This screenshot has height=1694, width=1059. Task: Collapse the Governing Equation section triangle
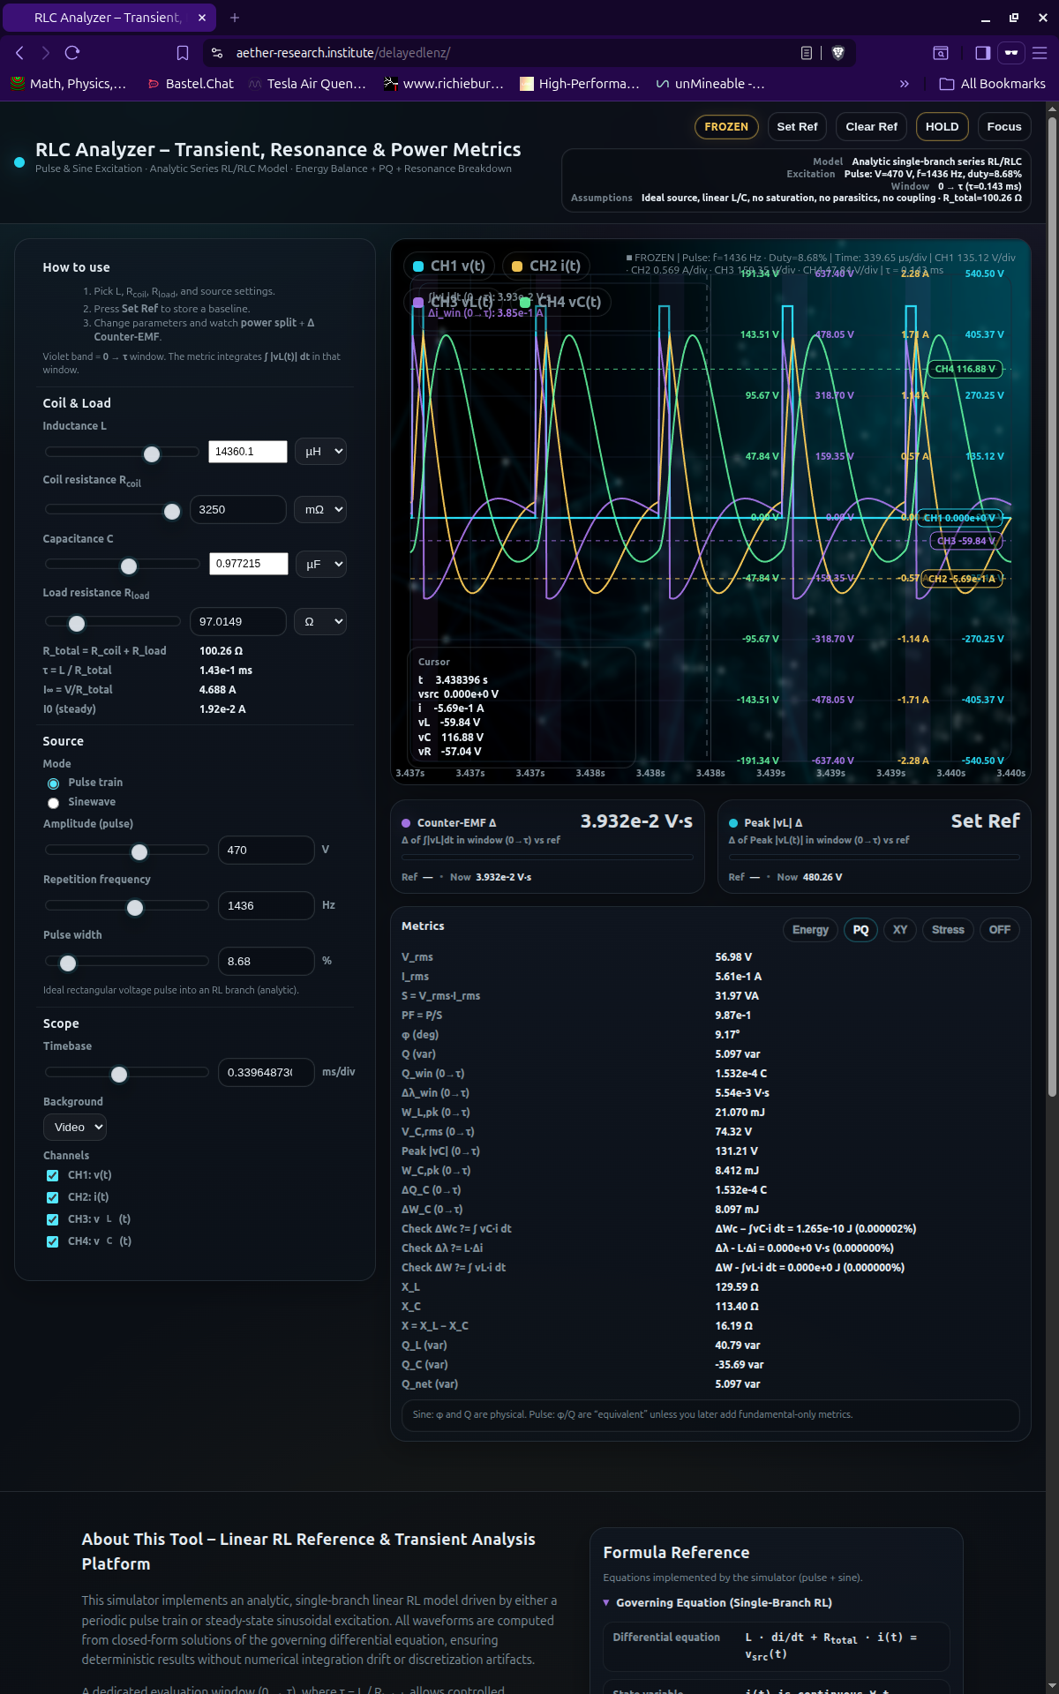(606, 1603)
